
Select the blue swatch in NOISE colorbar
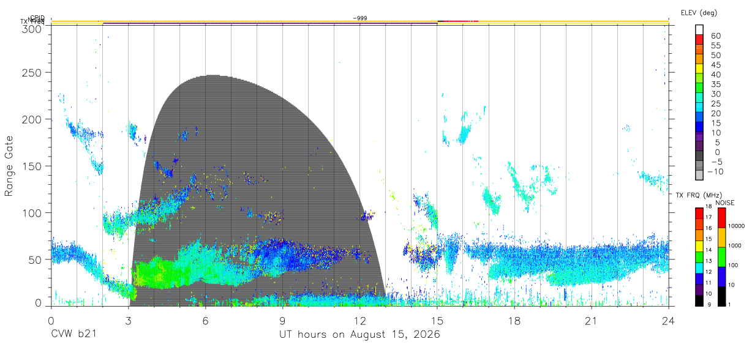click(721, 277)
